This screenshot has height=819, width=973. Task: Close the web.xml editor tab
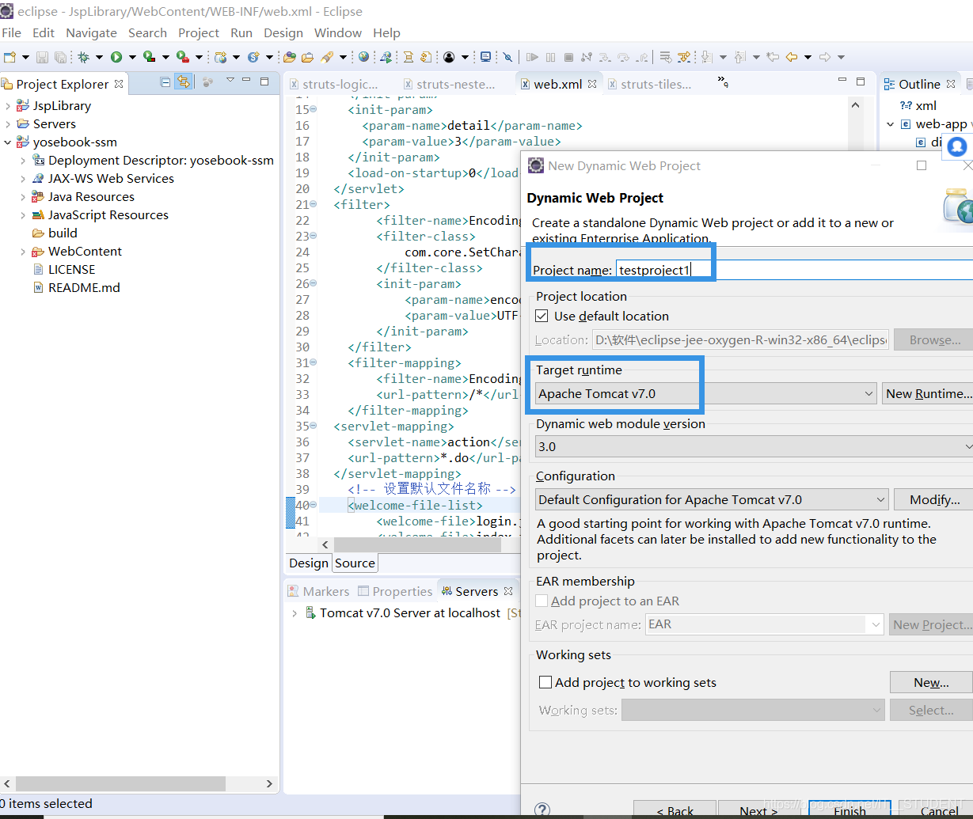tap(591, 84)
